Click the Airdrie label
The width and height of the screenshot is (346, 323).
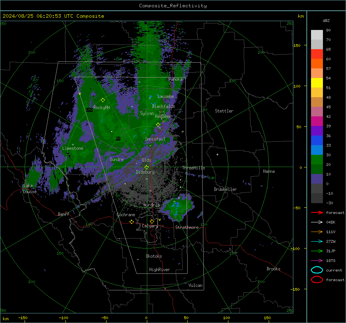(x=151, y=205)
